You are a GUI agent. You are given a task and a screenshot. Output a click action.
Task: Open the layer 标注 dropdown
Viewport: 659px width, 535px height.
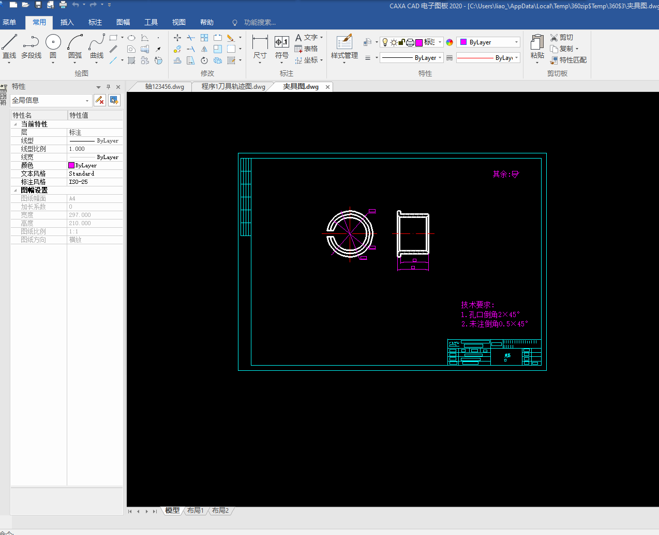pyautogui.click(x=440, y=42)
